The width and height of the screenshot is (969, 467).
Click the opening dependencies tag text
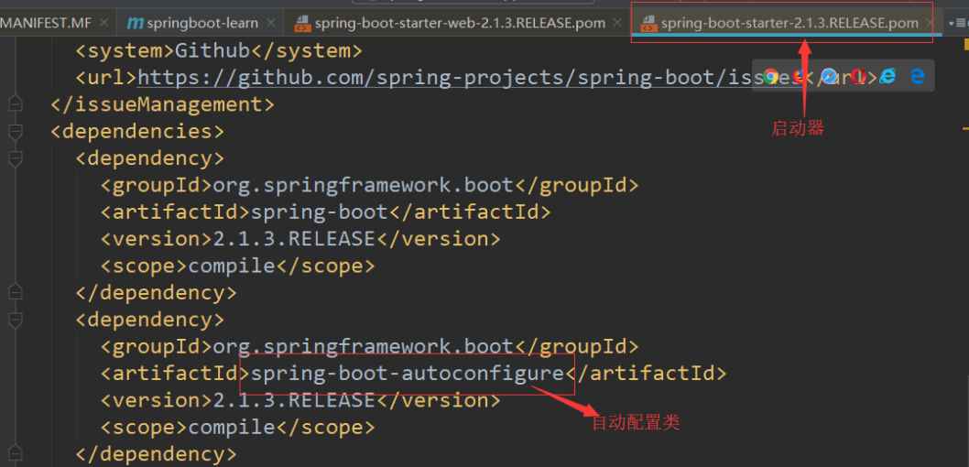tap(137, 131)
